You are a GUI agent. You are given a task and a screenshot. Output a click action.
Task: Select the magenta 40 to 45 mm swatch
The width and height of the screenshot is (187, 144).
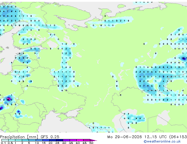point(80,140)
